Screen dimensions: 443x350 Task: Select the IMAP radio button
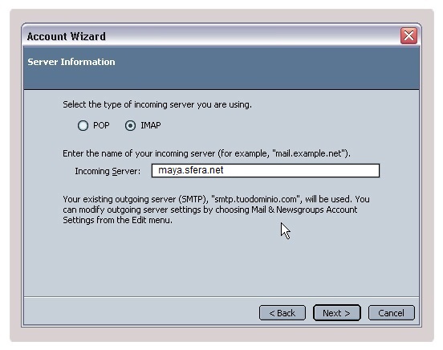point(130,125)
